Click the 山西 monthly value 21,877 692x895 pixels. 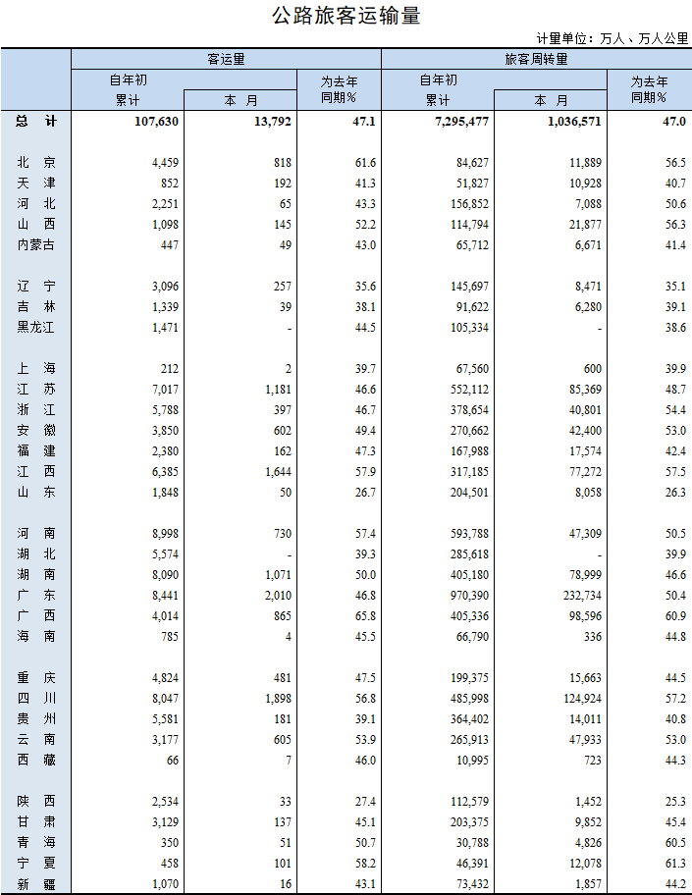pos(585,225)
